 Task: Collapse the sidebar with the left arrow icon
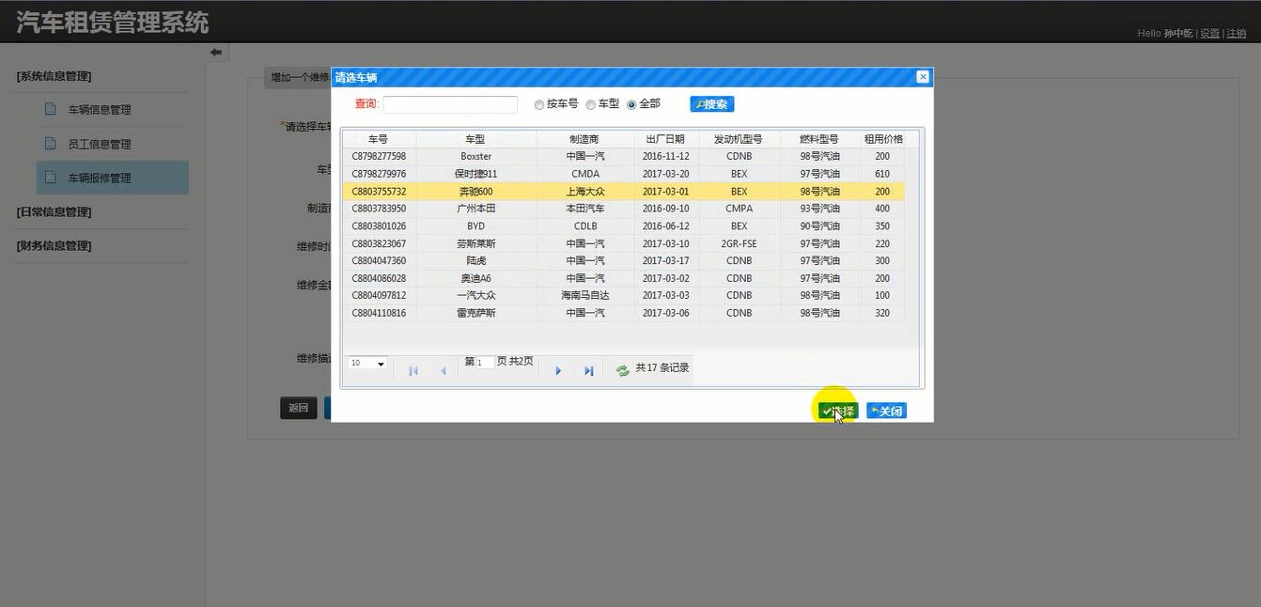[216, 52]
